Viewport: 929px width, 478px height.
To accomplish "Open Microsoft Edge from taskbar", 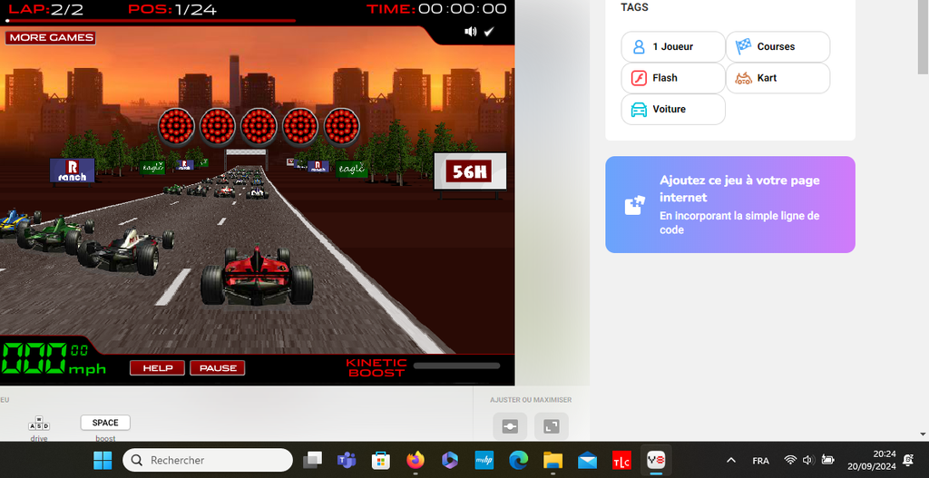I will click(x=518, y=460).
